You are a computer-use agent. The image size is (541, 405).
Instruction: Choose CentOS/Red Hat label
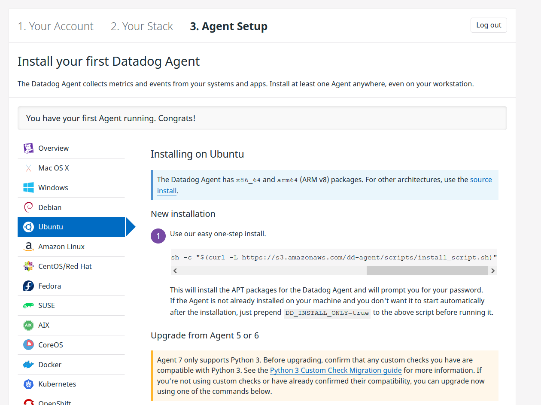click(65, 266)
